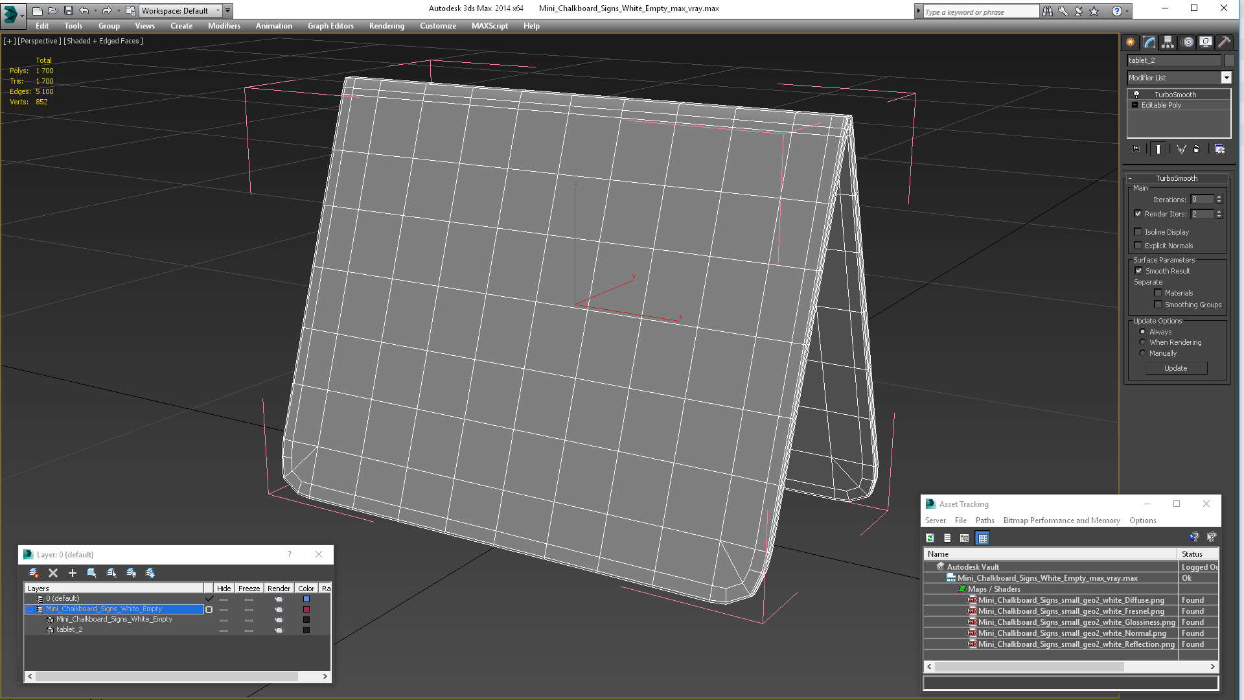Click Configure Modifier Sets icon

(1219, 149)
